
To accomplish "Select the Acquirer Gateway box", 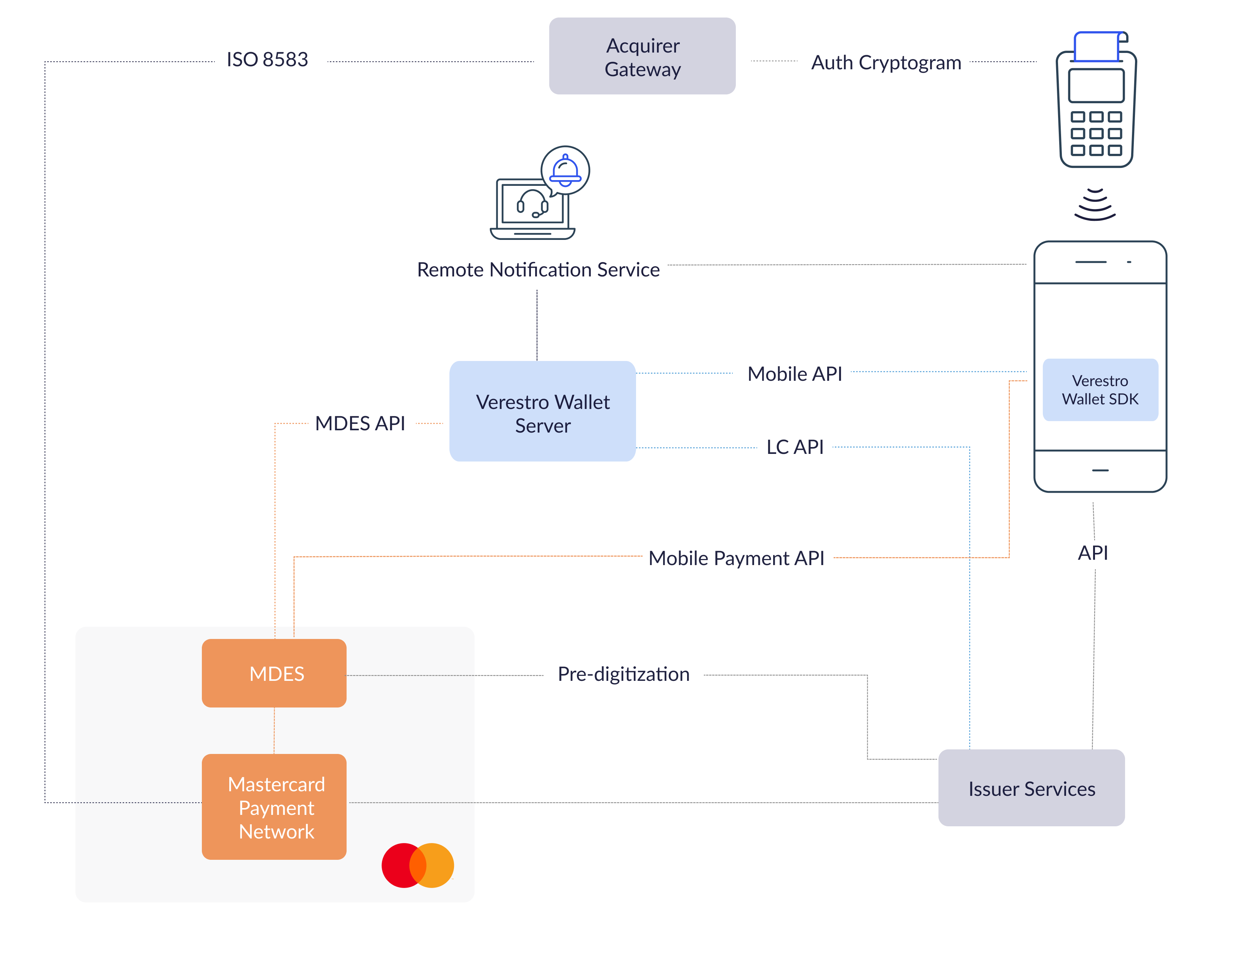I will point(642,56).
